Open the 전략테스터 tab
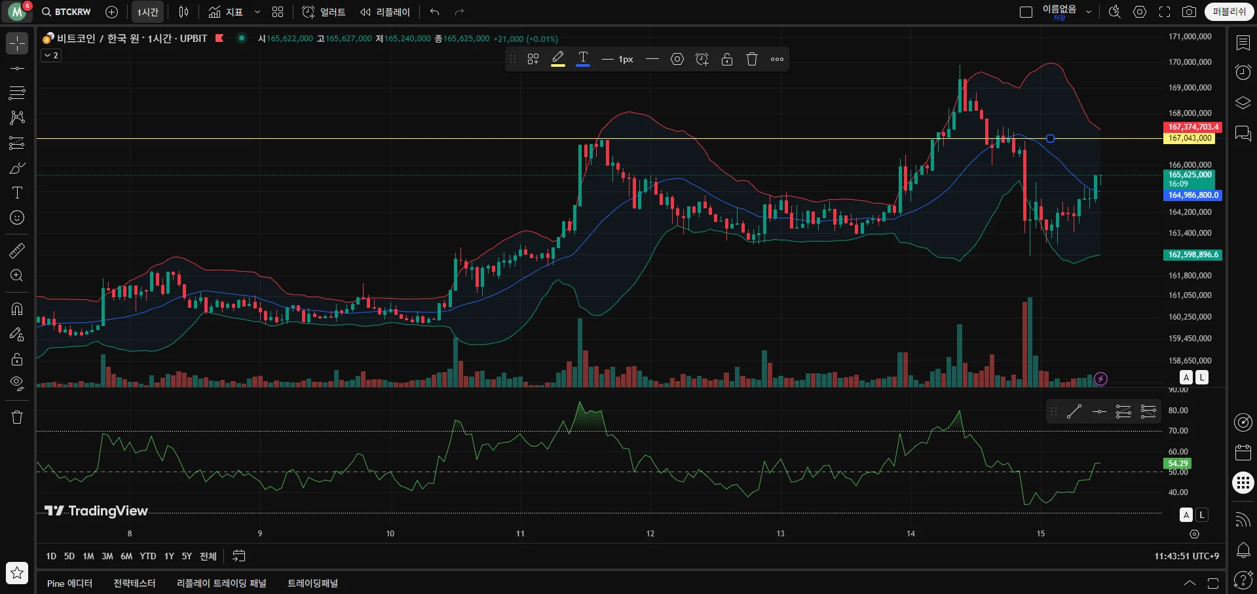 click(134, 583)
